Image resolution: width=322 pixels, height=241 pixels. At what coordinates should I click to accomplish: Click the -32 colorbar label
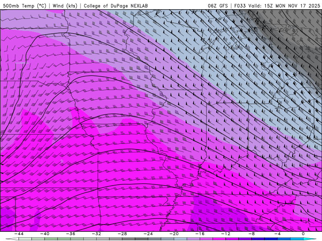(96, 234)
